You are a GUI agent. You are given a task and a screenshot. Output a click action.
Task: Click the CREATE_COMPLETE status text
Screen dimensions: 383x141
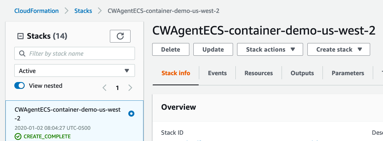click(x=47, y=136)
